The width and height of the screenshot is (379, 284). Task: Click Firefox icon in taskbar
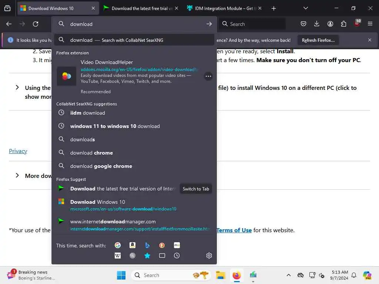237,275
